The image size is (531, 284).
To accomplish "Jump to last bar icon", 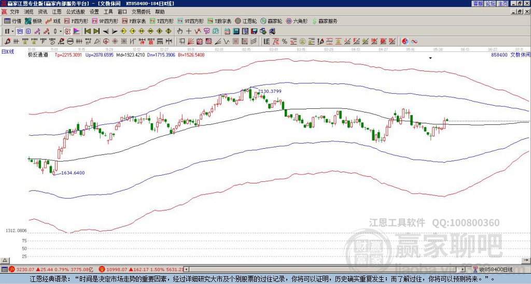I will tap(96, 32).
